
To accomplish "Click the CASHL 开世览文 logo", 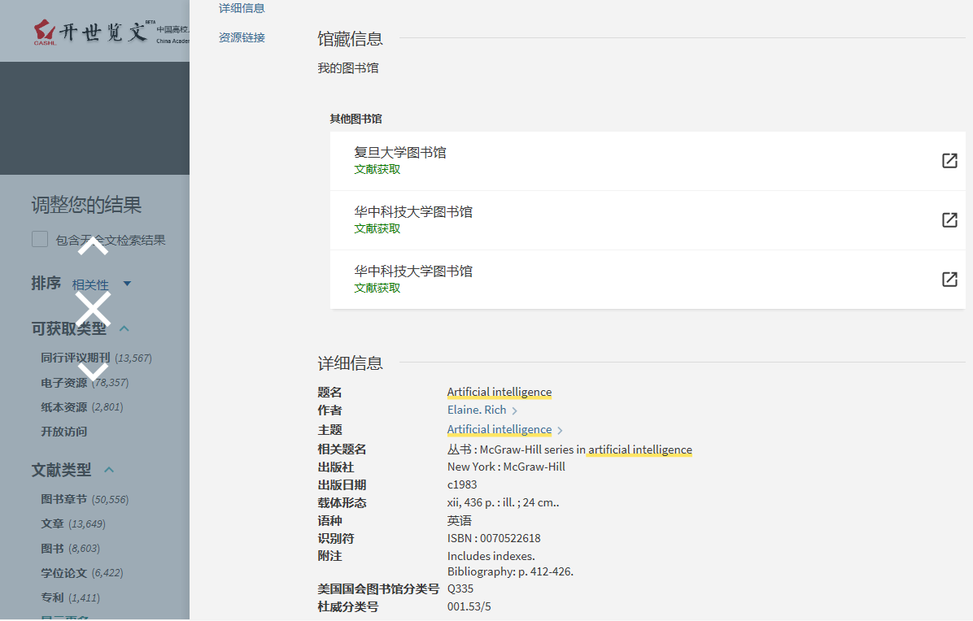I will tap(89, 33).
